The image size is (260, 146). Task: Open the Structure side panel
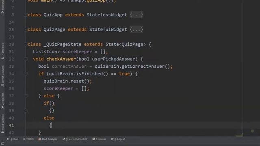pos(2,51)
